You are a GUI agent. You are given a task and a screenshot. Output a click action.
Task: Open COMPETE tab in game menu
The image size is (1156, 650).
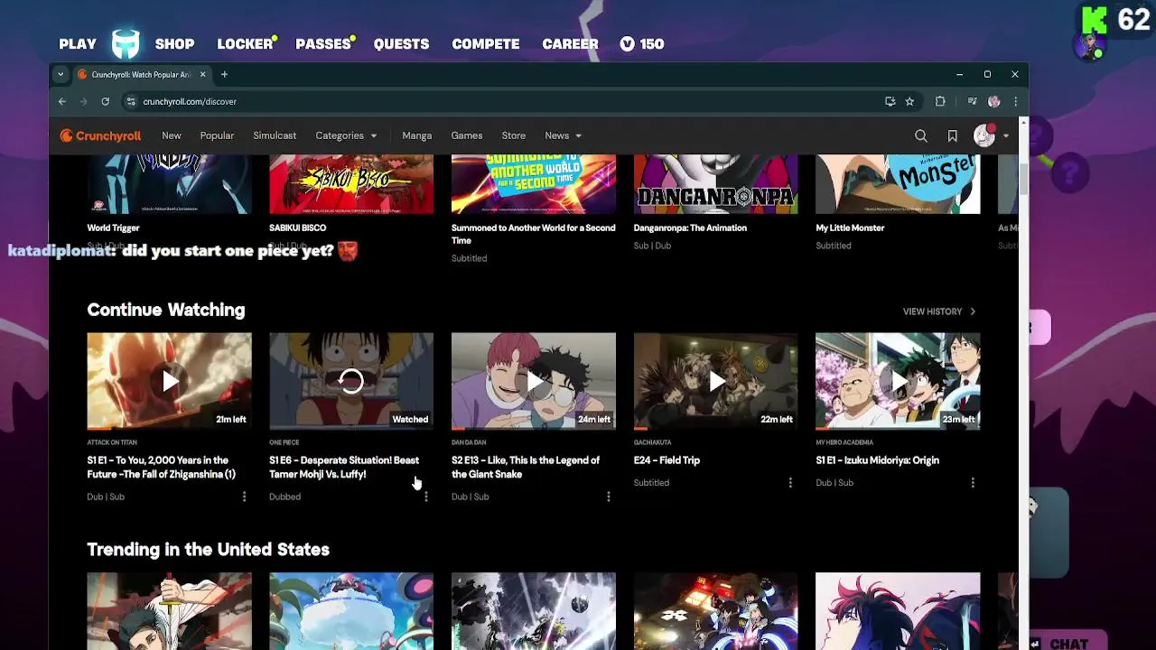486,43
